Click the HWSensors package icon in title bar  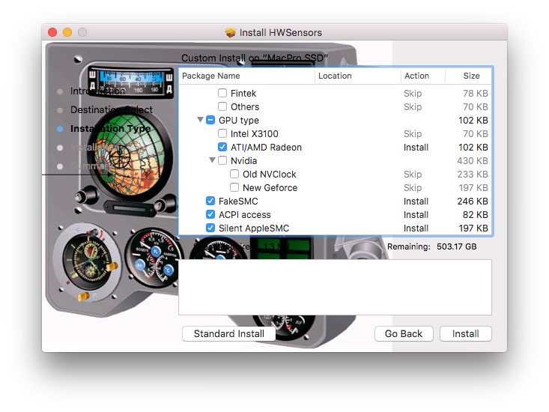(x=231, y=32)
